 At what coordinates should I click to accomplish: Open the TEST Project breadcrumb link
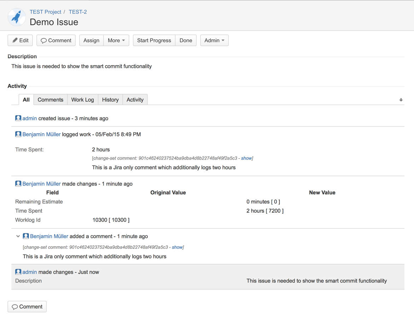45,12
